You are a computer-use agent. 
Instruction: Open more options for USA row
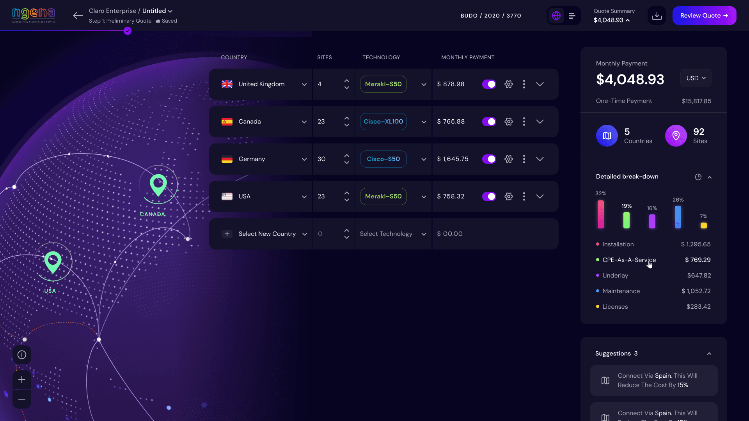point(524,196)
